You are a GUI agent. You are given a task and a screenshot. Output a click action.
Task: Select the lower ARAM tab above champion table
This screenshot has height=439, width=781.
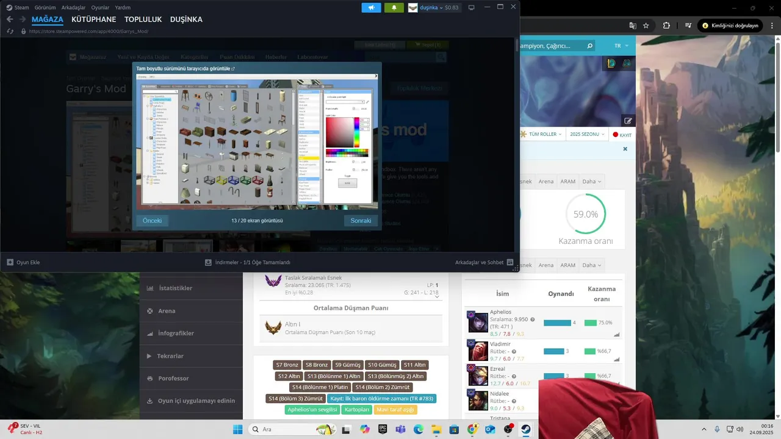pyautogui.click(x=568, y=265)
